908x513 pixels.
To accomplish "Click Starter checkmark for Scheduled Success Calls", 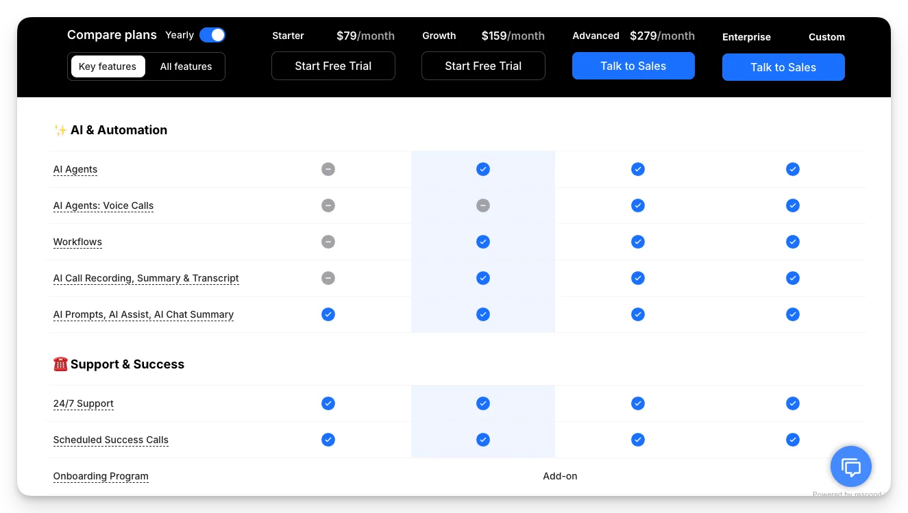I will coord(328,440).
